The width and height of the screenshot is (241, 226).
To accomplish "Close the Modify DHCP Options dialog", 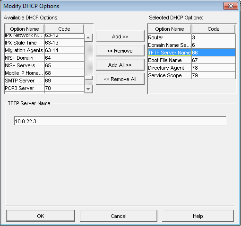I will pyautogui.click(x=231, y=6).
